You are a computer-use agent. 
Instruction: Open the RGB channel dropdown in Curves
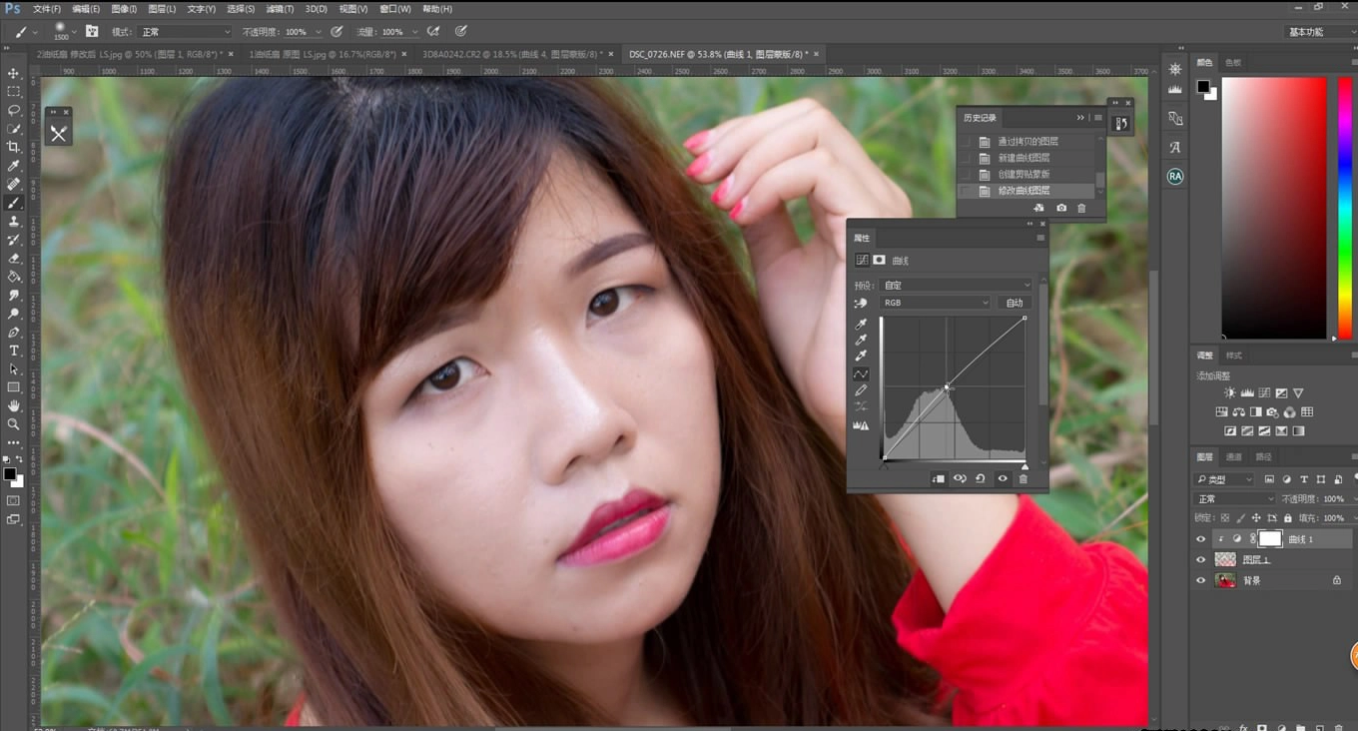(936, 303)
